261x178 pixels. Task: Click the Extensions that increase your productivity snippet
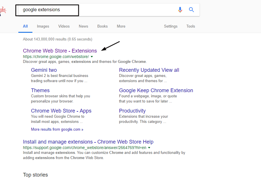coord(143,119)
